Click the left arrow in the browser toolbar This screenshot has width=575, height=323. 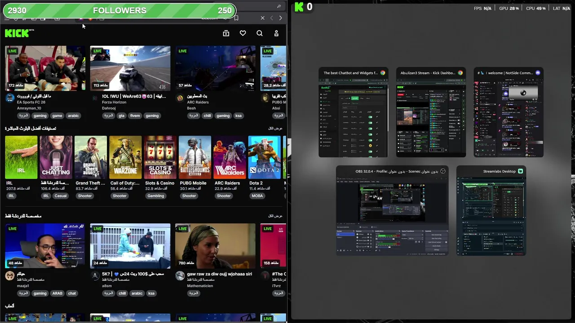click(271, 18)
